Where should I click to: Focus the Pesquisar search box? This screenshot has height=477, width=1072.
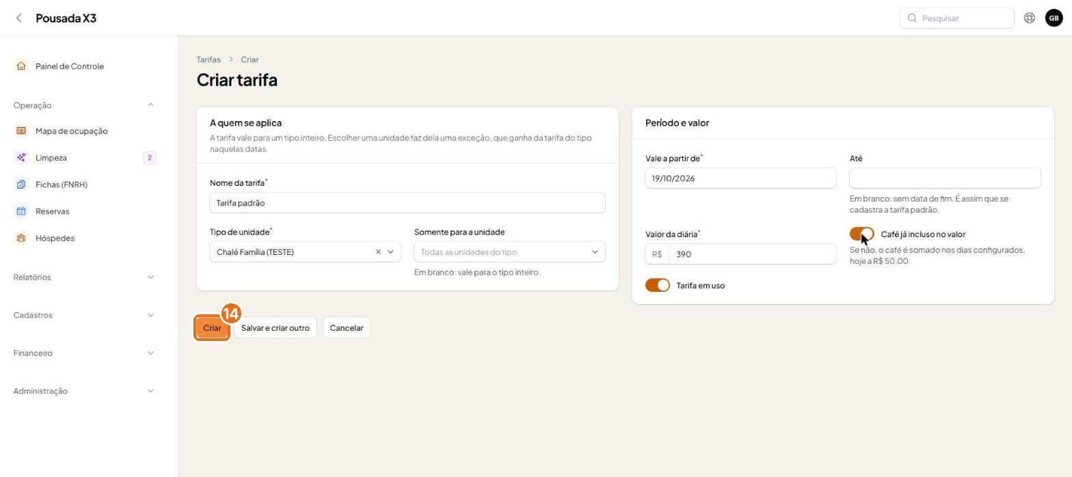point(956,18)
